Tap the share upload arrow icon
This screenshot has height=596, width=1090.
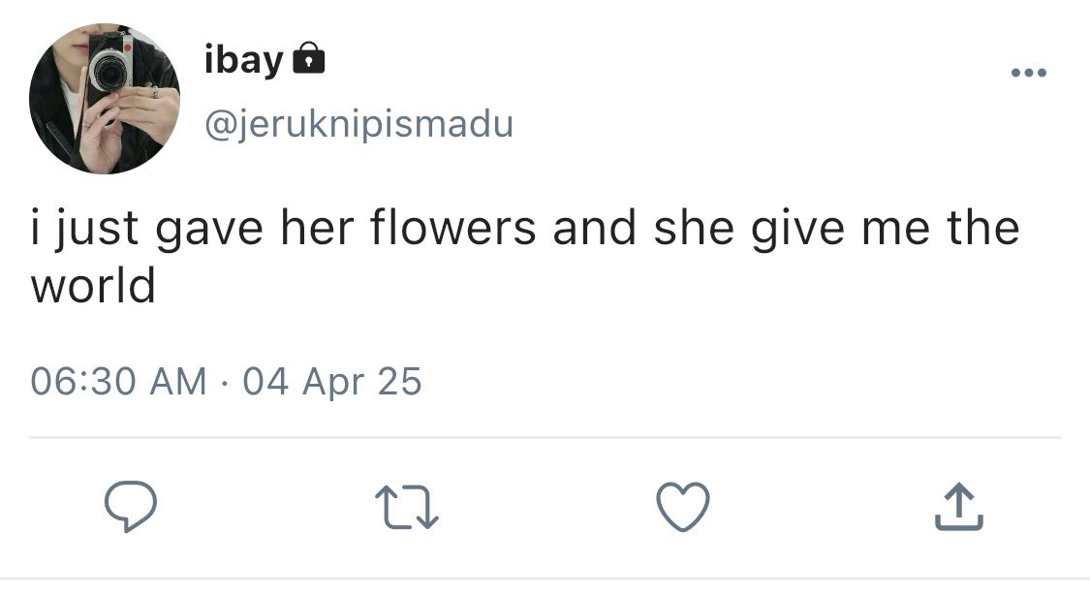click(x=959, y=507)
